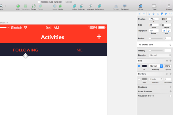The height and width of the screenshot is (115, 173).
Task: Click the Height size field
Action: pos(166,25)
